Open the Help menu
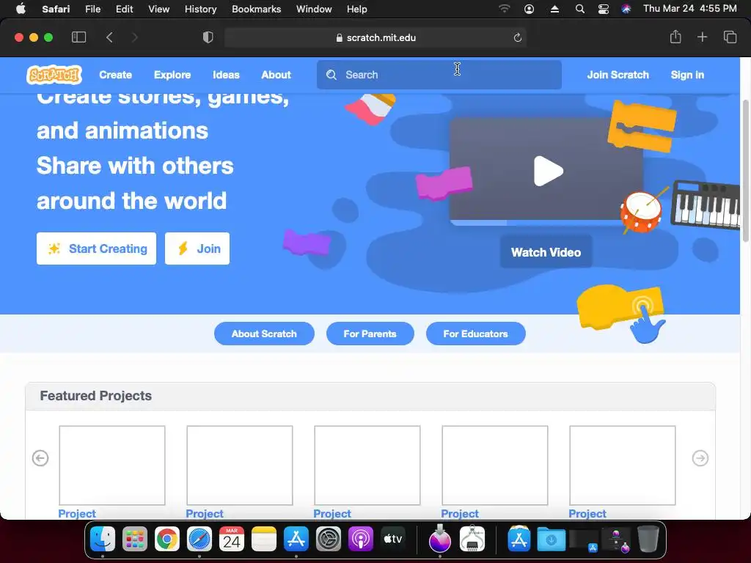This screenshot has width=751, height=563. pos(357,9)
